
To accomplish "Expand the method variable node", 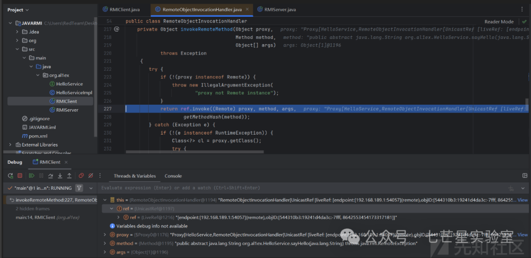I will 105,243.
